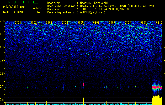Click the 0.9 frequency axis label

tap(2, 60)
